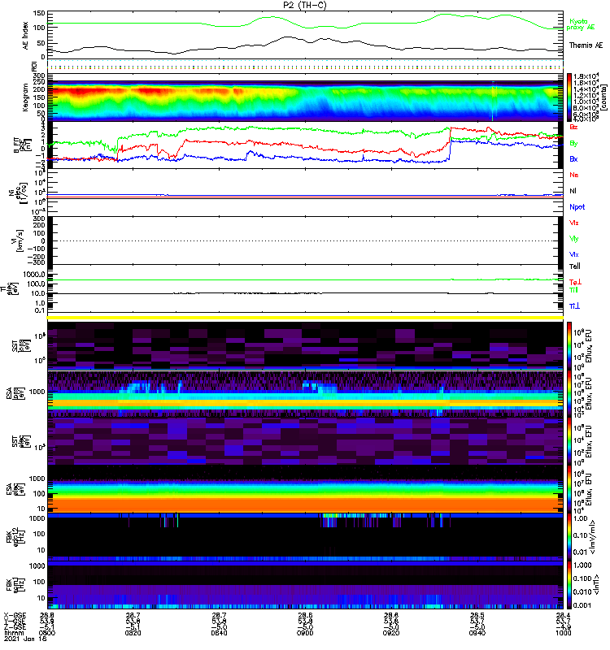
Task: Click the ESA elec [eV] axis label
Action: coord(14,488)
